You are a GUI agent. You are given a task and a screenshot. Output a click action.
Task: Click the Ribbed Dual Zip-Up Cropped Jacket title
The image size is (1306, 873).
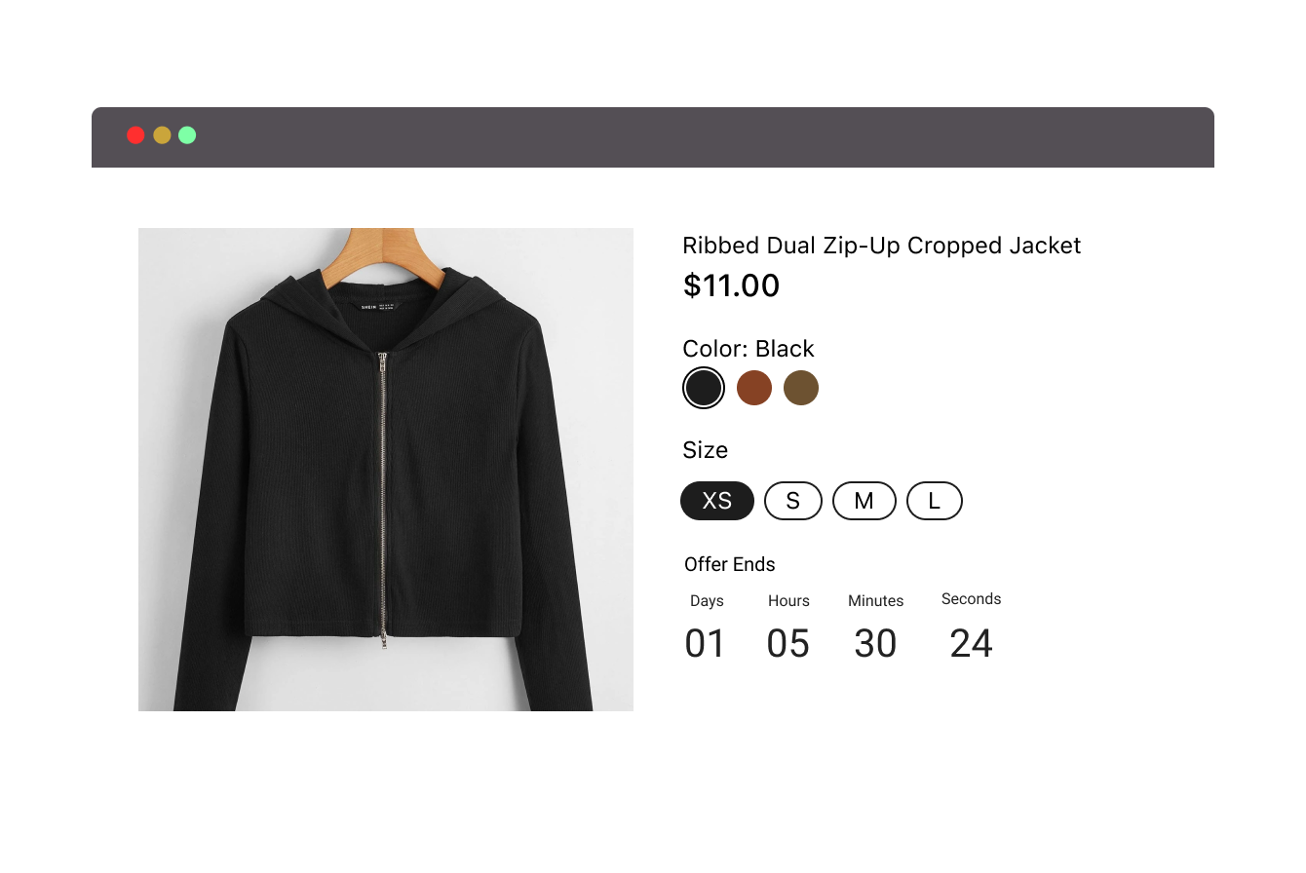(x=881, y=246)
